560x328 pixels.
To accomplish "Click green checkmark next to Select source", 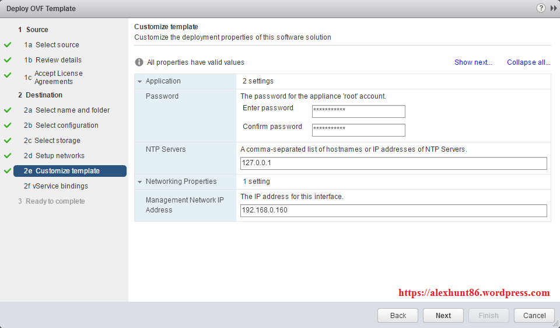I will 8,45.
